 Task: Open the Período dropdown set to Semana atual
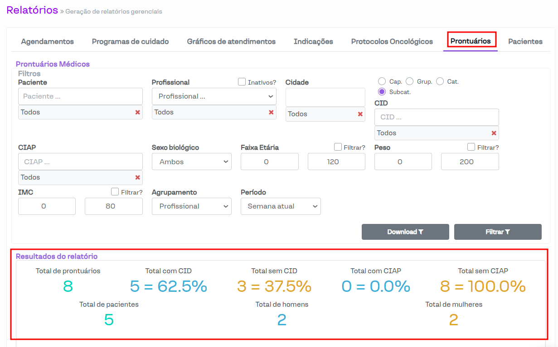tap(281, 206)
